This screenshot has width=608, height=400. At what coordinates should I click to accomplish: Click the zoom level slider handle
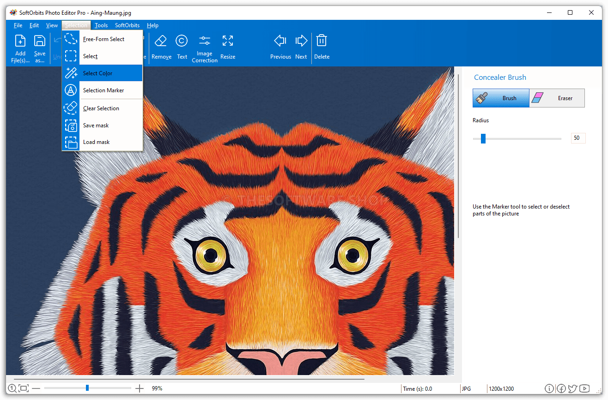tap(87, 388)
